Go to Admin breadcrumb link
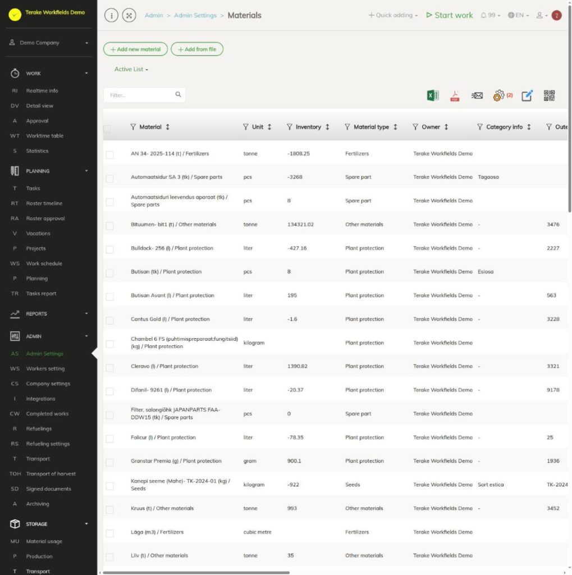Viewport: 572px width, 575px height. click(x=154, y=15)
